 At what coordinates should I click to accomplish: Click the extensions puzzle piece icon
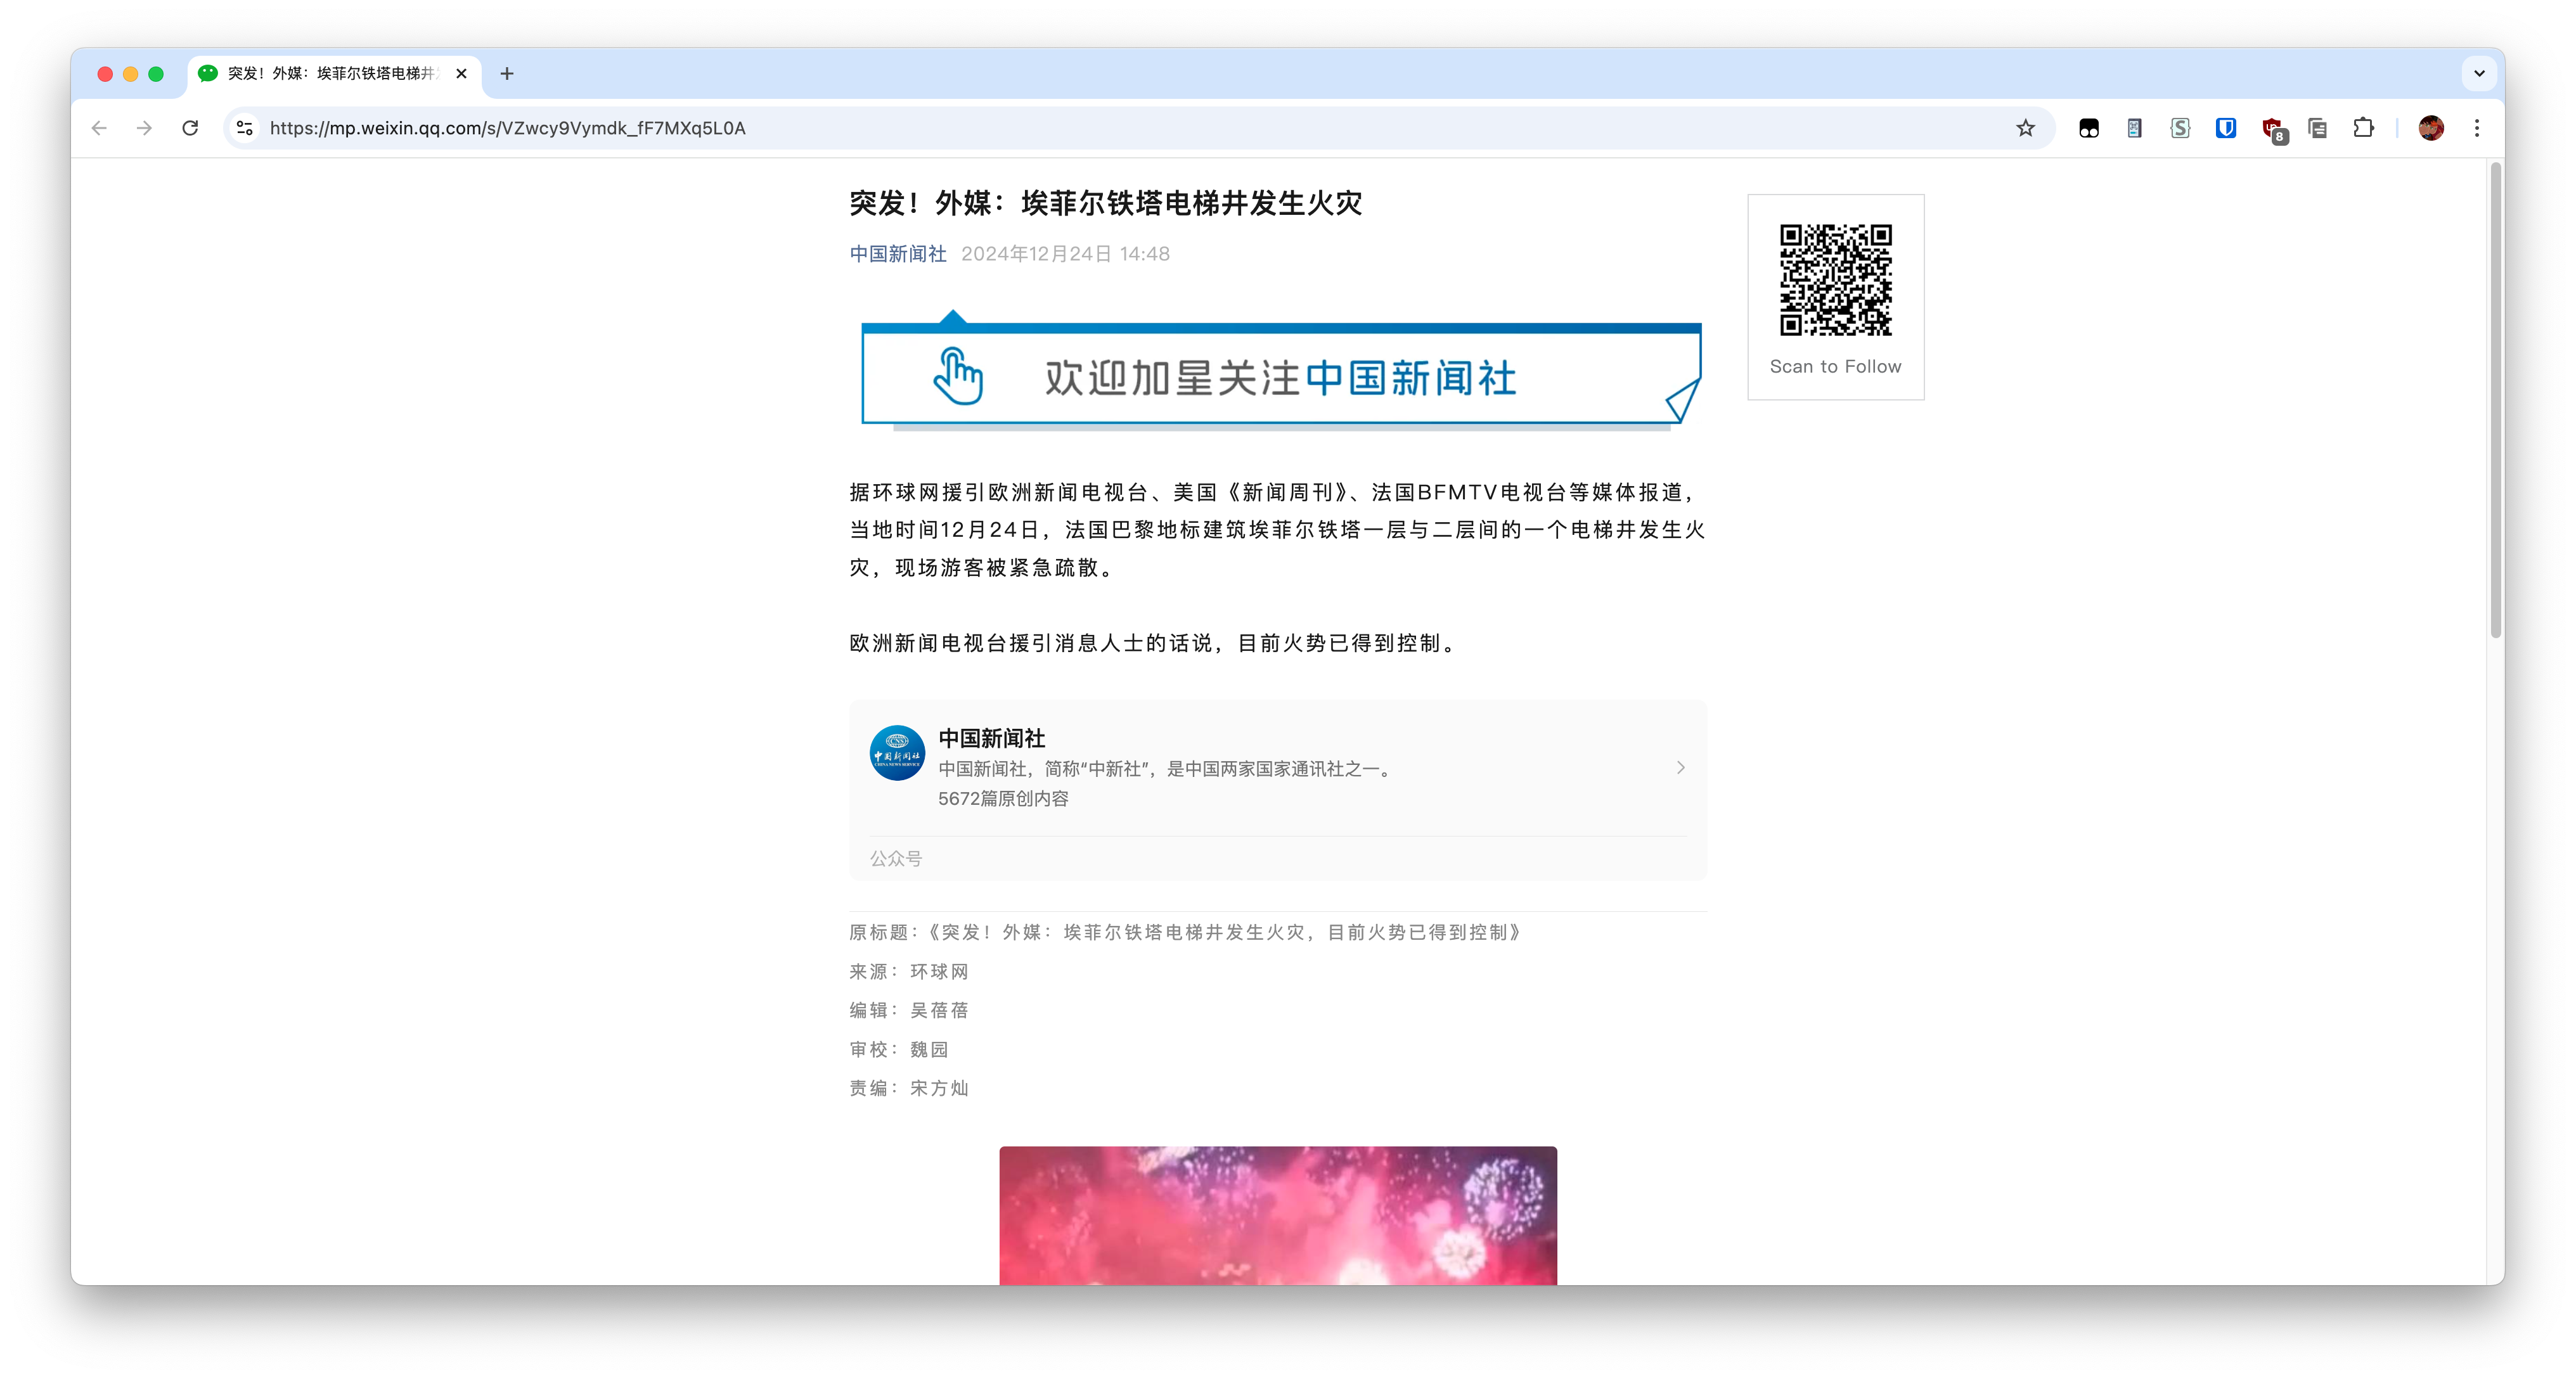(x=2364, y=128)
